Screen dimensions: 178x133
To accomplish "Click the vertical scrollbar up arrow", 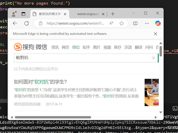I will (161, 43).
